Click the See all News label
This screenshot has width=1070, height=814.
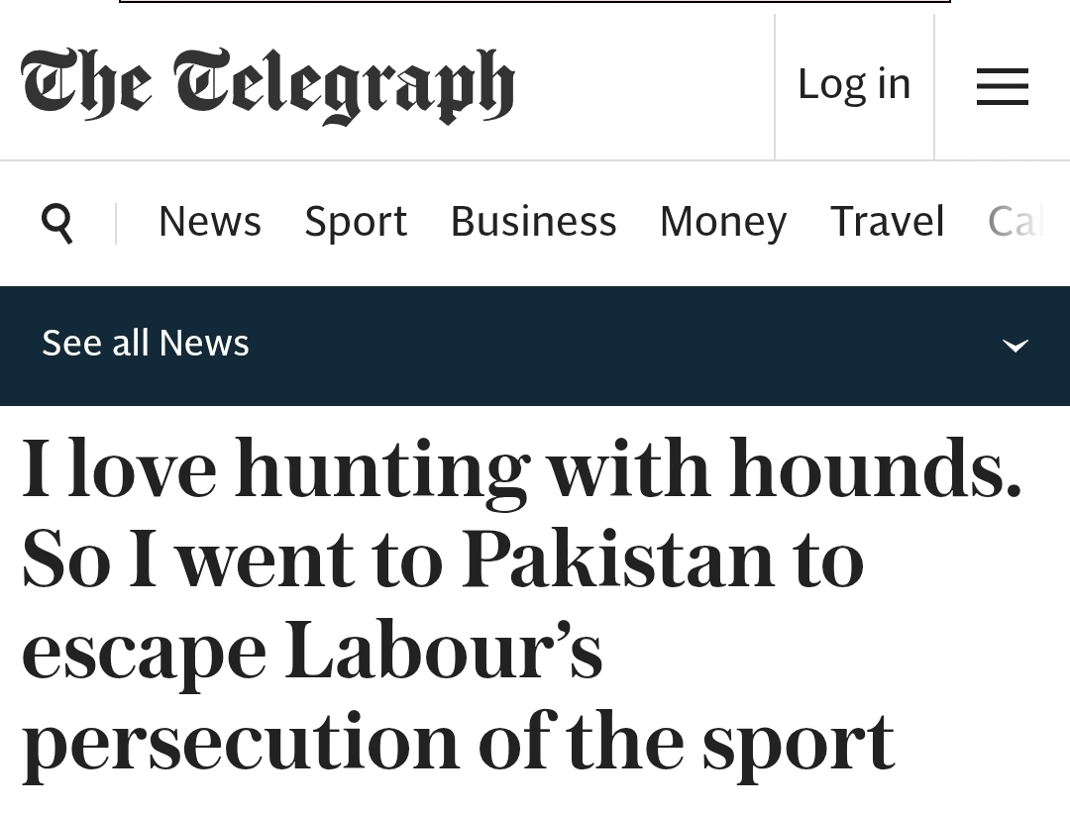[146, 343]
